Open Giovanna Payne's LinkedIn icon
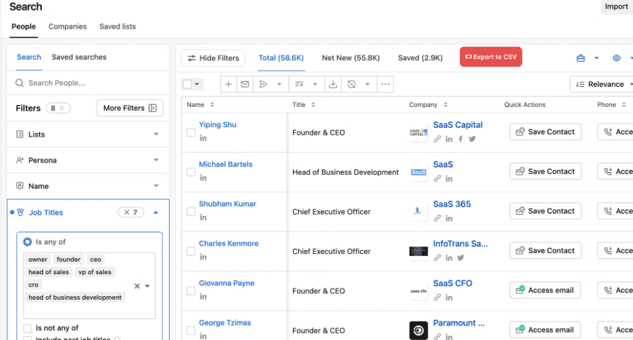This screenshot has height=340, width=633. tap(203, 296)
